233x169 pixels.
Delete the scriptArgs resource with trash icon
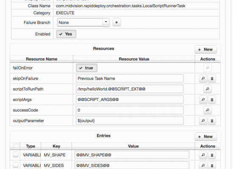tap(212, 100)
